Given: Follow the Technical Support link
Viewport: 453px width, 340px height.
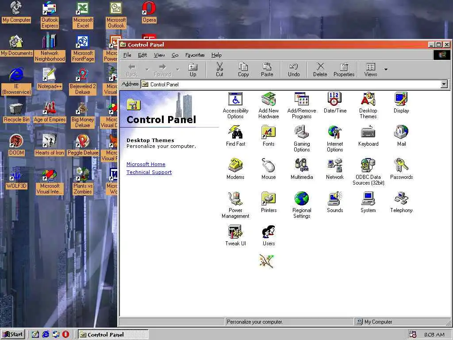Looking at the screenshot, I should click(x=149, y=172).
